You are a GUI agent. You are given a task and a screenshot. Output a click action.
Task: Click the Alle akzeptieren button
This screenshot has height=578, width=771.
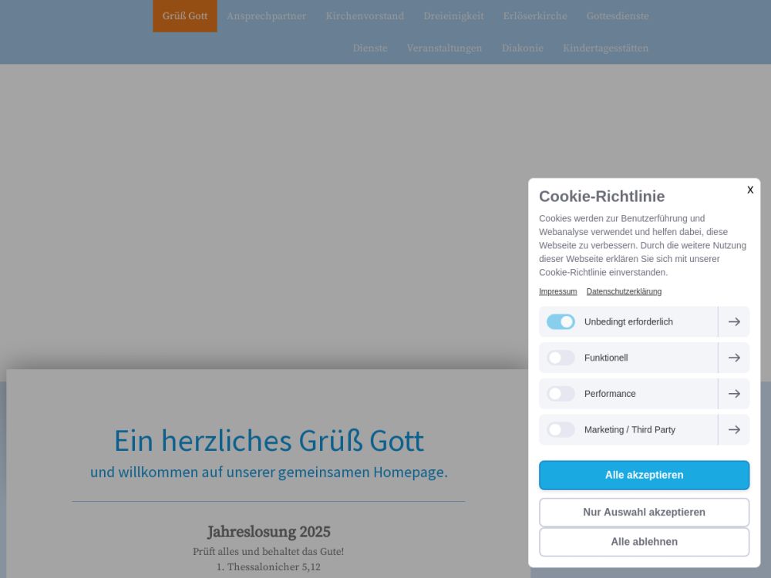[x=644, y=476]
